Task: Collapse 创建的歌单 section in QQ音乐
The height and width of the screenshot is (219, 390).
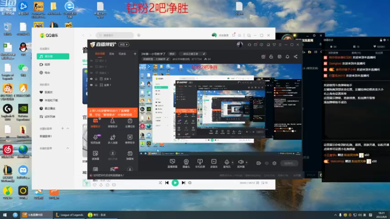Action: tap(68, 128)
